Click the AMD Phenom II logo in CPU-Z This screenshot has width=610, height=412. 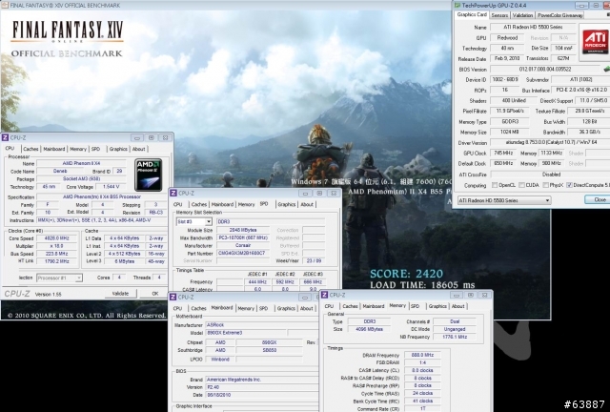149,175
